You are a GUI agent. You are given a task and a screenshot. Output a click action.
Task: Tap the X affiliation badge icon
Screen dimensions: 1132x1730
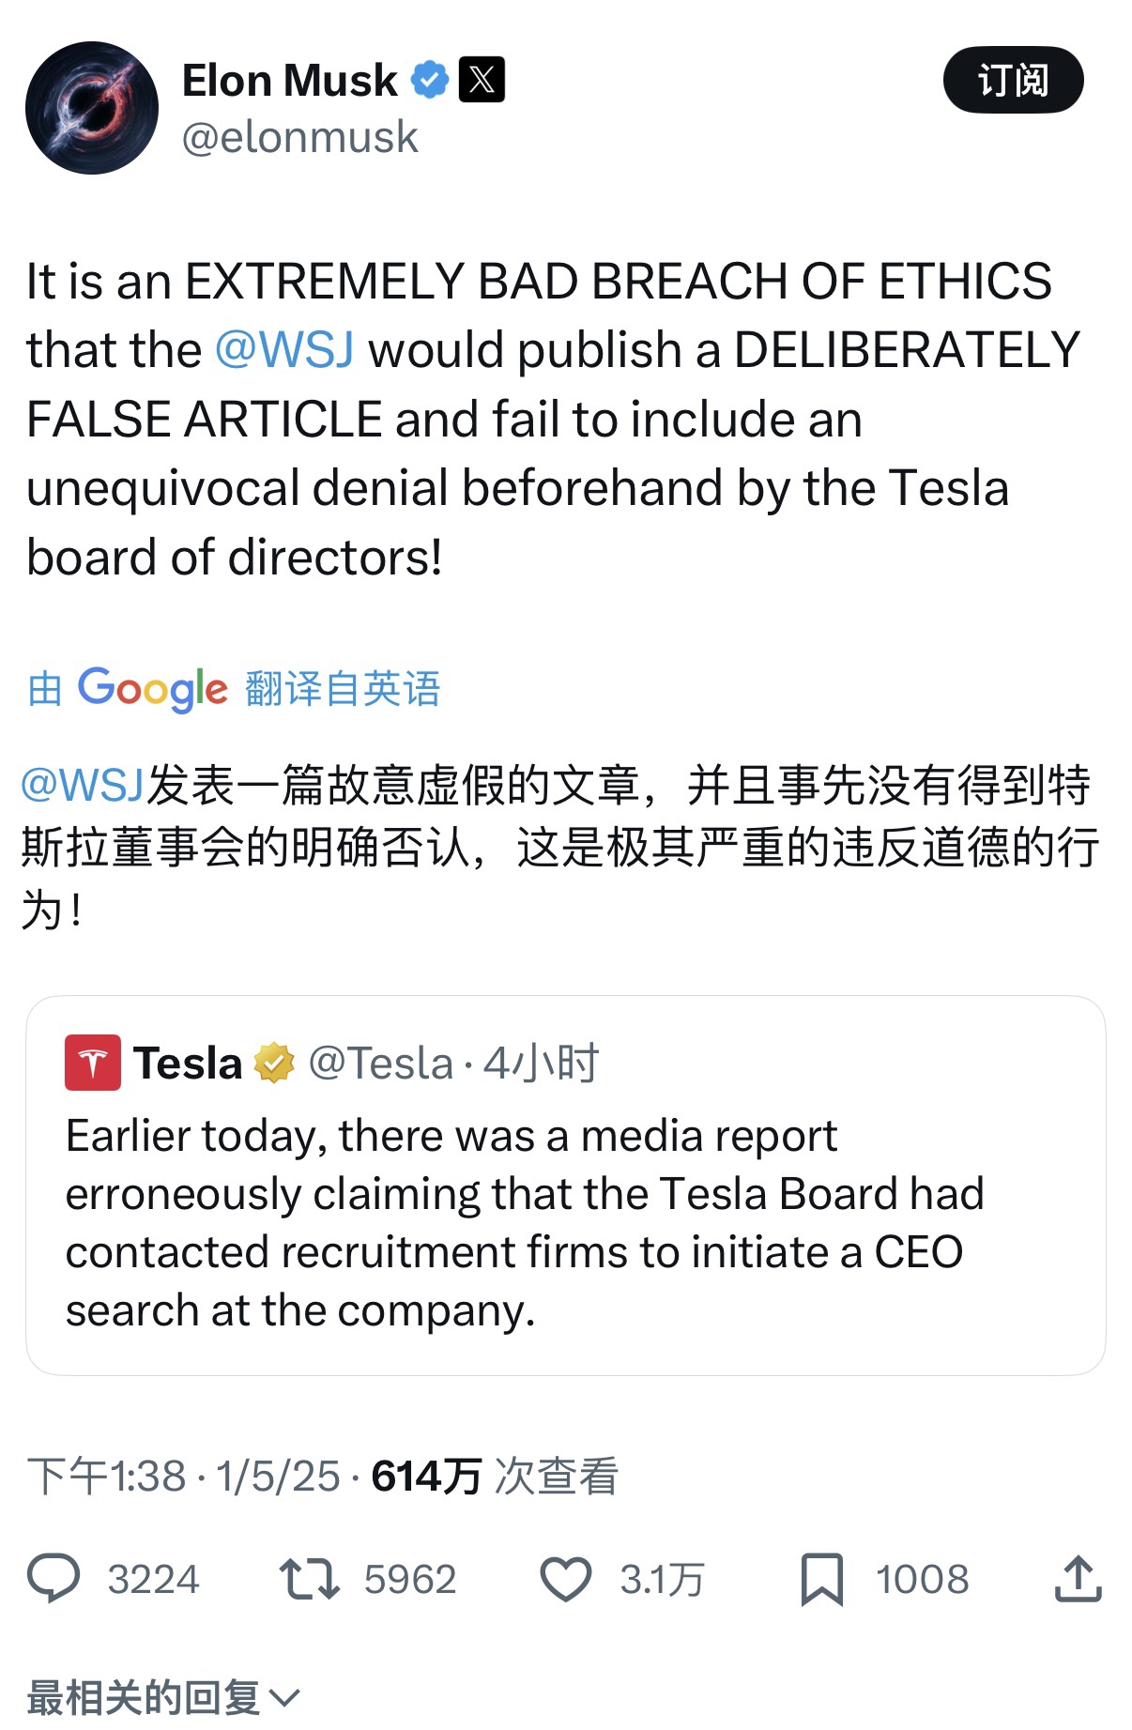pyautogui.click(x=482, y=80)
